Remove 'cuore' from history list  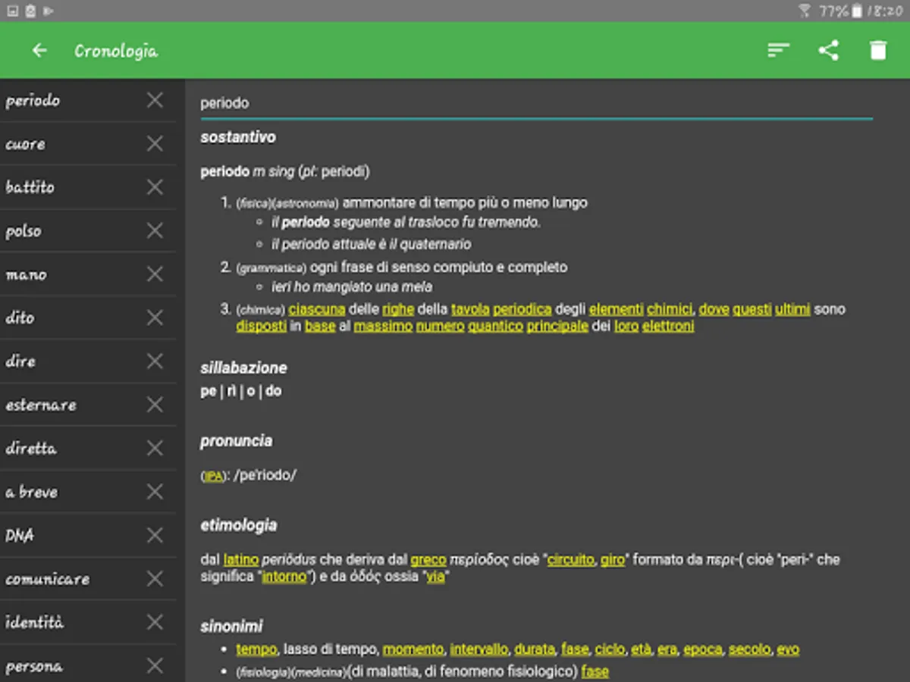155,143
